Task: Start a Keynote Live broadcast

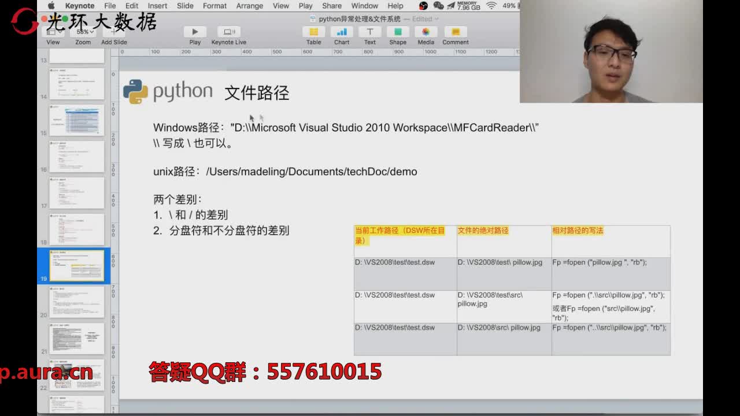Action: [x=228, y=32]
